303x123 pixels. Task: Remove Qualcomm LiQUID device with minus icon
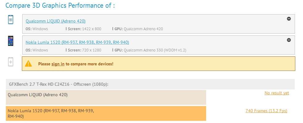(x=289, y=19)
